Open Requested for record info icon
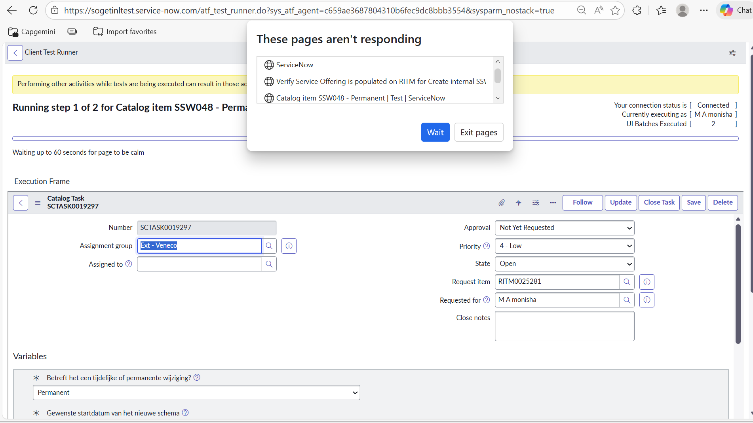 pos(647,300)
